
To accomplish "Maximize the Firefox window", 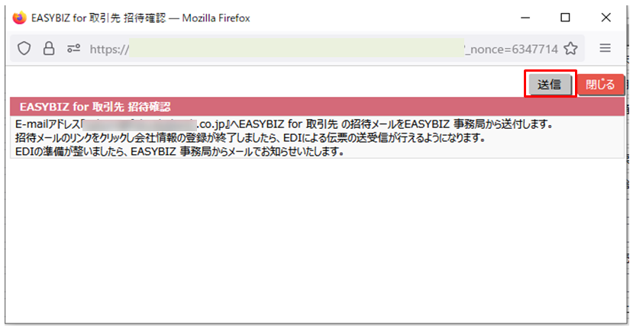I will point(565,17).
